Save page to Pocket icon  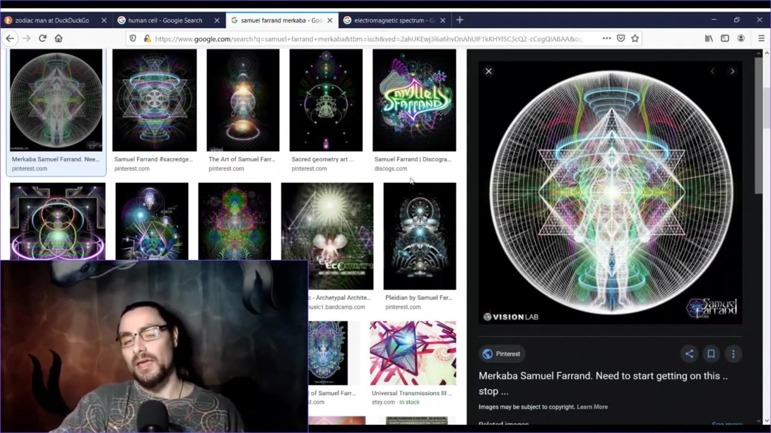(x=621, y=38)
